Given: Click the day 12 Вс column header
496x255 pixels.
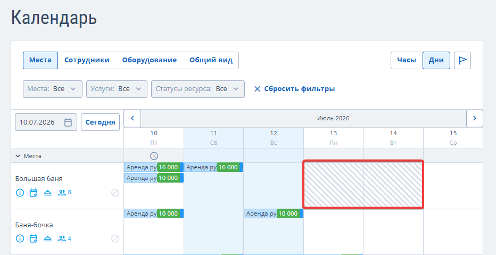Looking at the screenshot, I should pos(274,138).
